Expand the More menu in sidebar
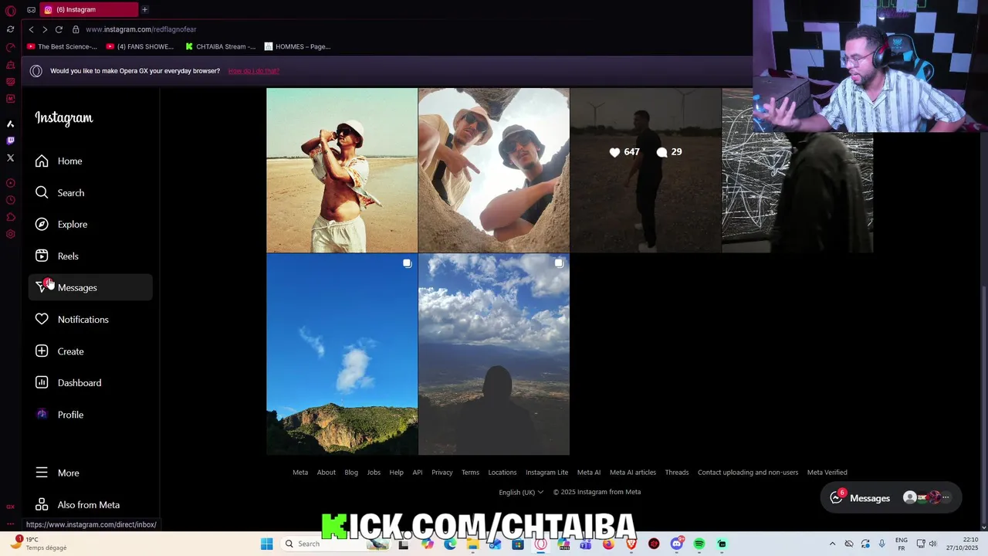The height and width of the screenshot is (556, 988). tap(90, 473)
